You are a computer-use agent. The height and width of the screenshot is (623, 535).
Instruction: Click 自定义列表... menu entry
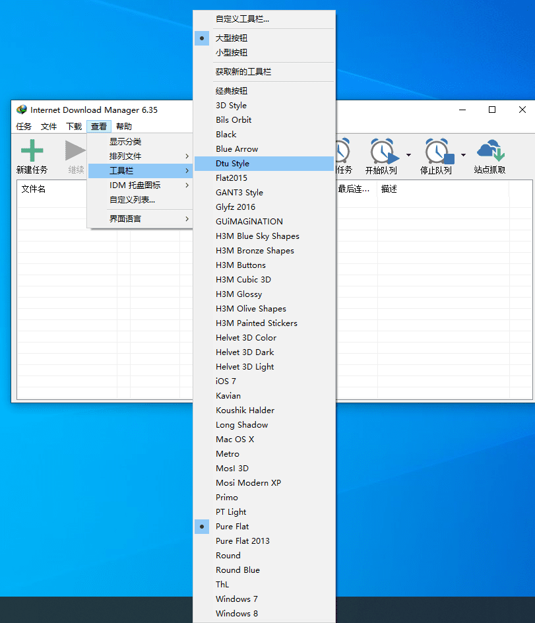[x=141, y=200]
